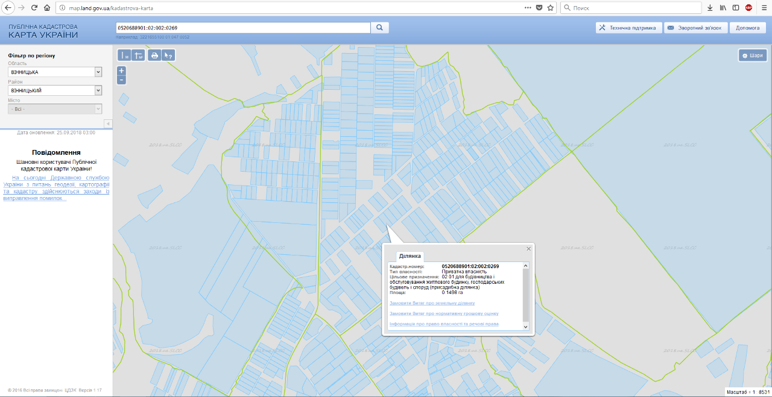Select the area measurement tool (M²)
This screenshot has width=772, height=397.
(x=138, y=55)
